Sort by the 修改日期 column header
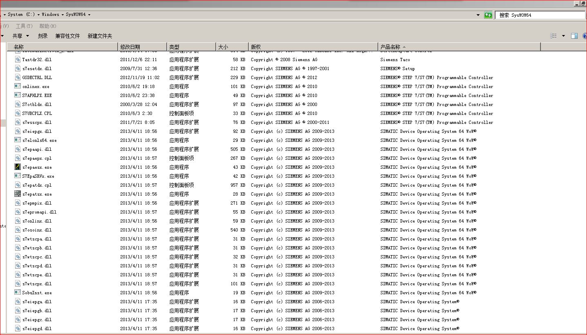The width and height of the screenshot is (587, 335). (x=142, y=47)
